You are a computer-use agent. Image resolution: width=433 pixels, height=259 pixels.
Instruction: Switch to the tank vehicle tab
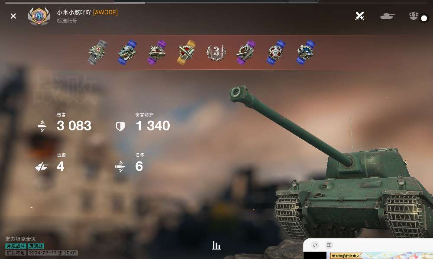[387, 16]
